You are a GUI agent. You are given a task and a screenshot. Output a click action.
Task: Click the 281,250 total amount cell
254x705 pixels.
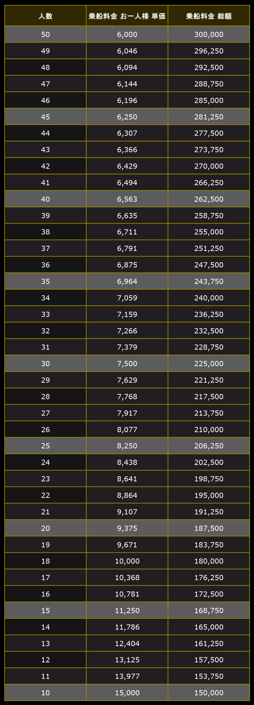(209, 117)
